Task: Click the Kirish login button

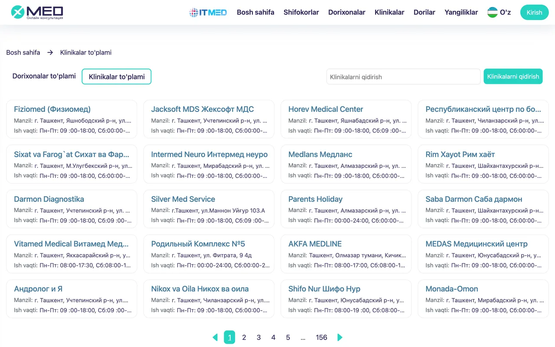Action: point(534,13)
